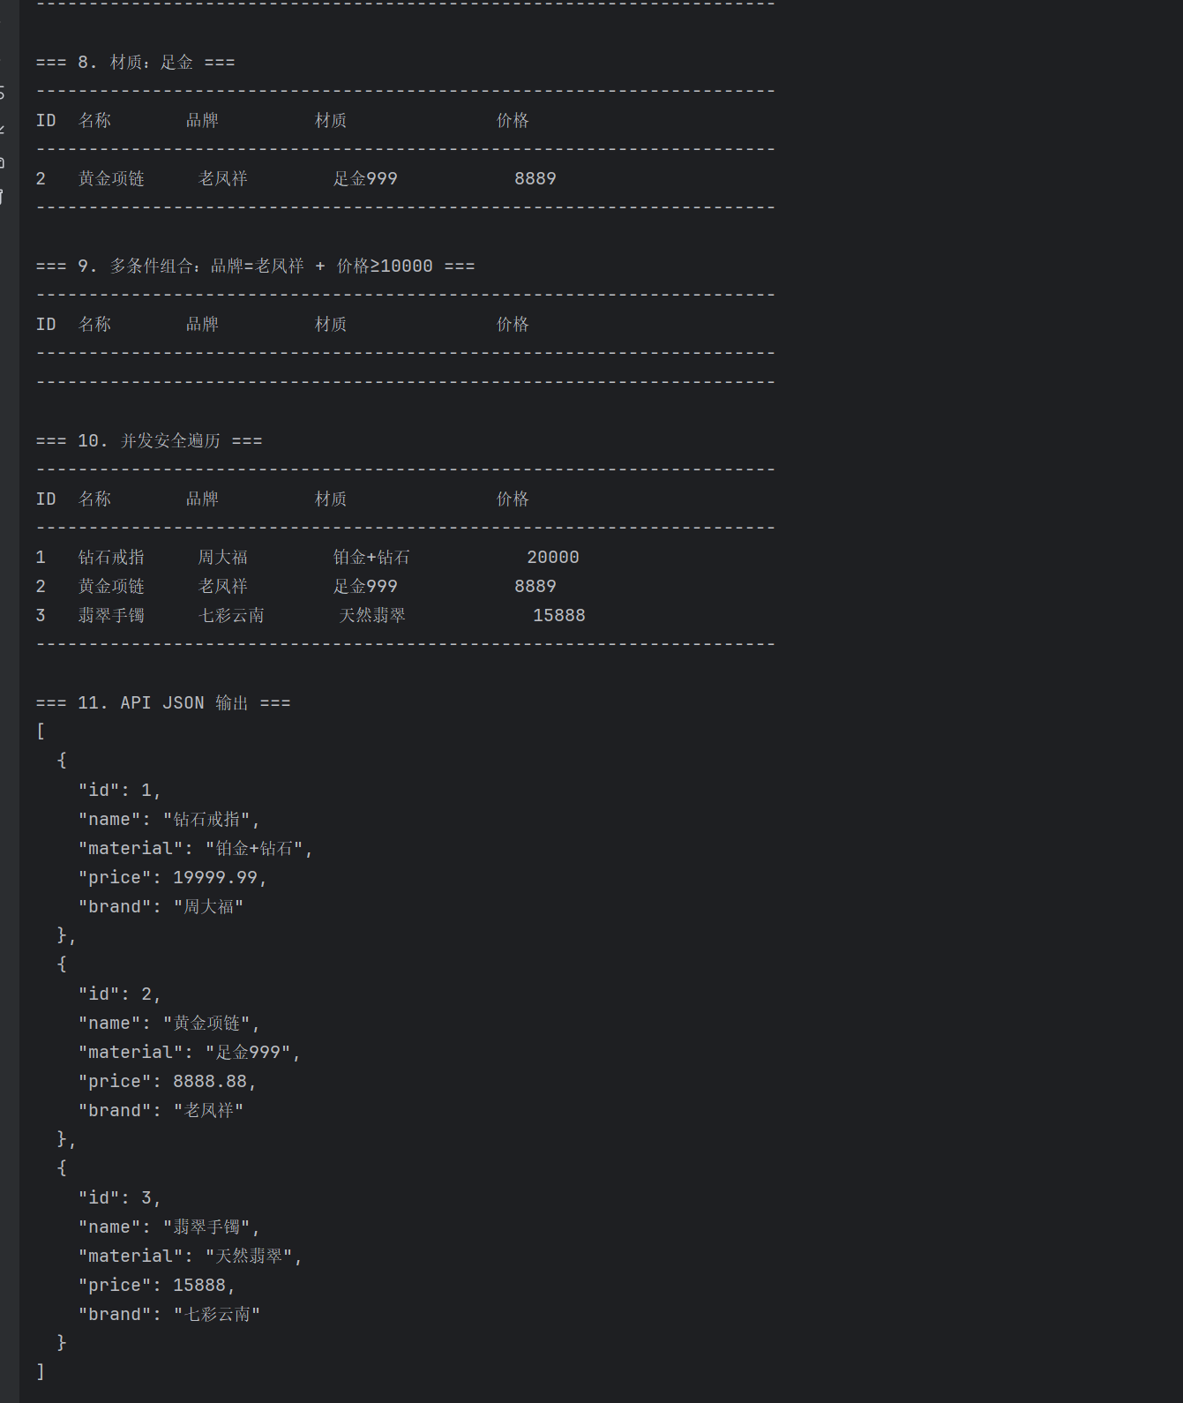Click the 价格 column header under section 10
Viewport: 1183px width, 1403px height.
(513, 499)
